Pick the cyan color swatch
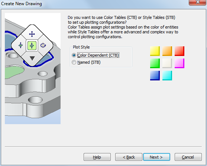Image resolution: width=207 pixels, height=166 pixels. click(x=167, y=76)
